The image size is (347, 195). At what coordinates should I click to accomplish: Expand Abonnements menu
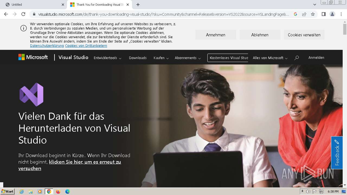click(188, 58)
